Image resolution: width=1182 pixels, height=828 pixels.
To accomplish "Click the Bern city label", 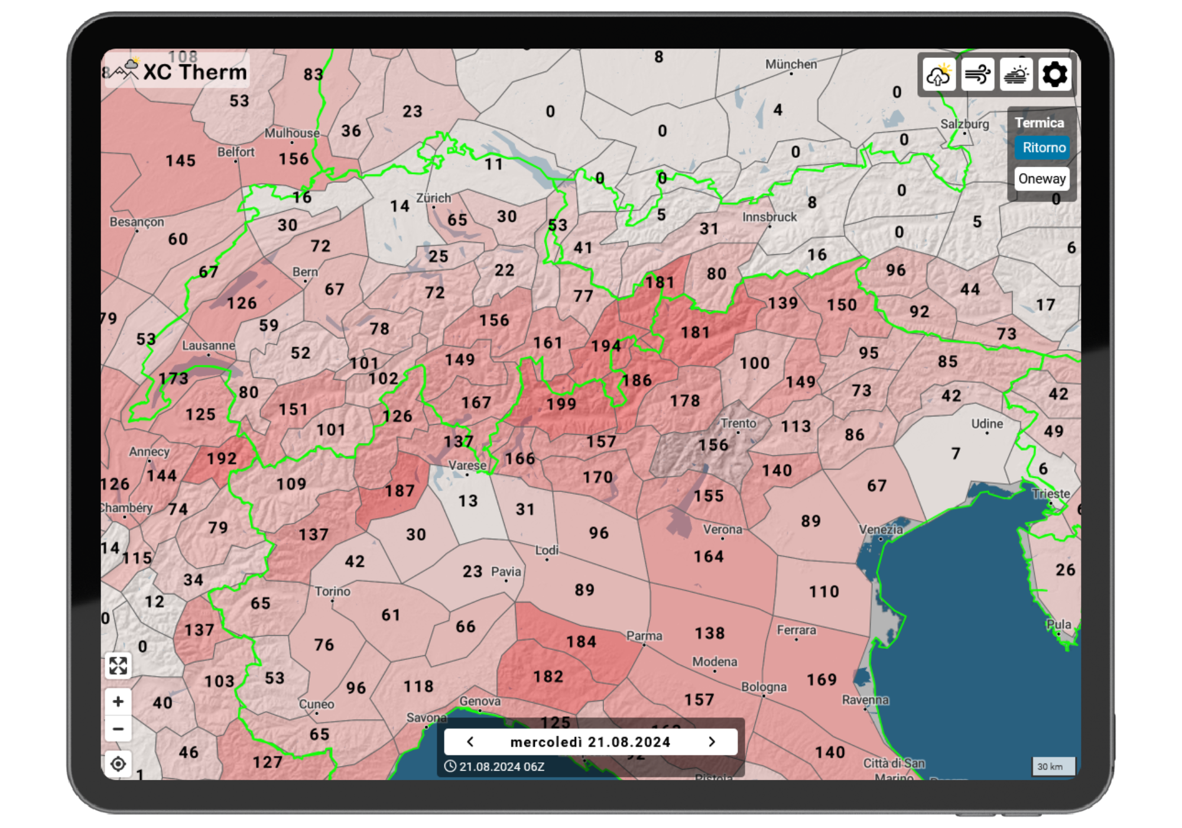I will tap(305, 272).
